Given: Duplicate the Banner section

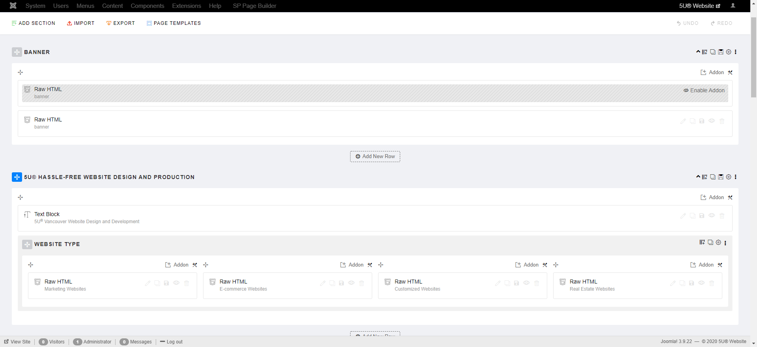Looking at the screenshot, I should (713, 52).
